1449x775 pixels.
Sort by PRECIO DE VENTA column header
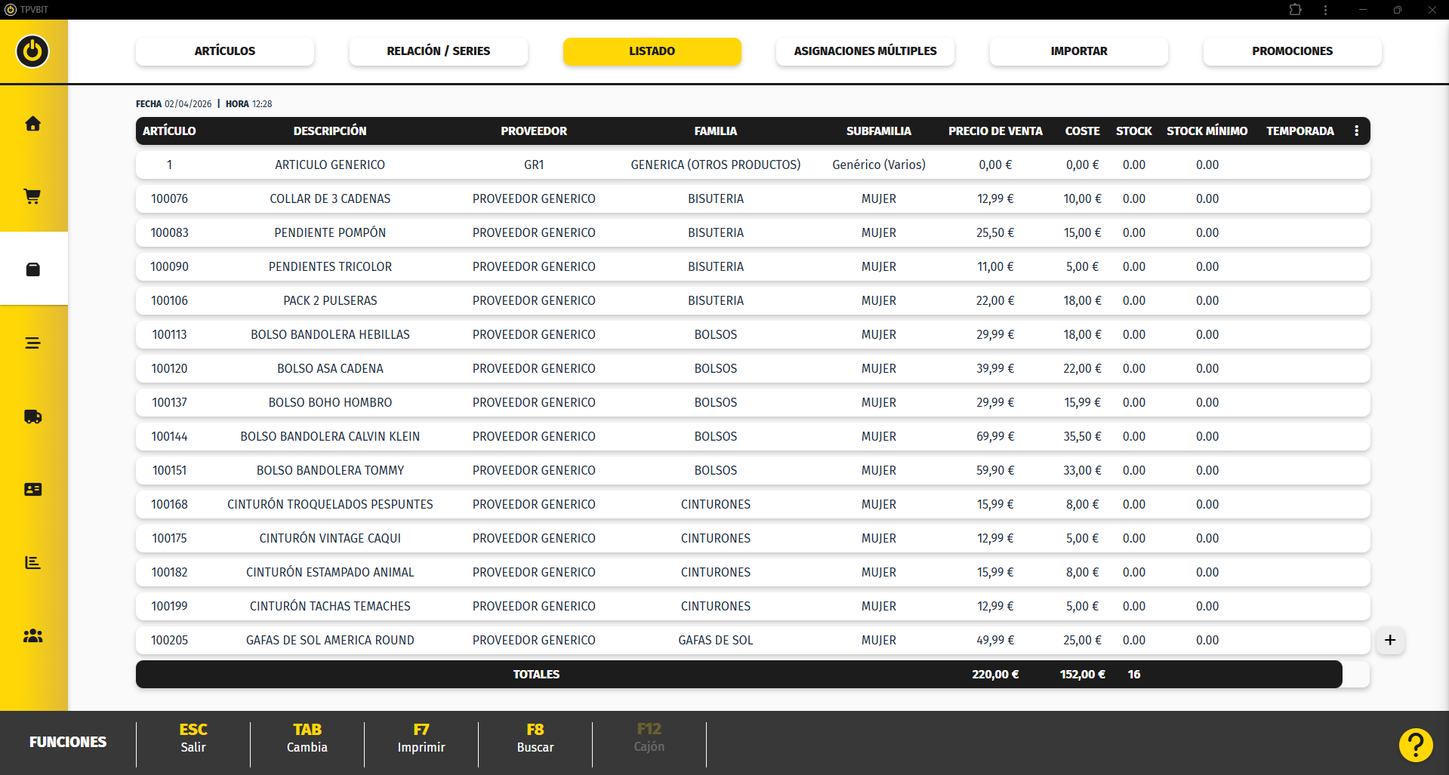[994, 131]
